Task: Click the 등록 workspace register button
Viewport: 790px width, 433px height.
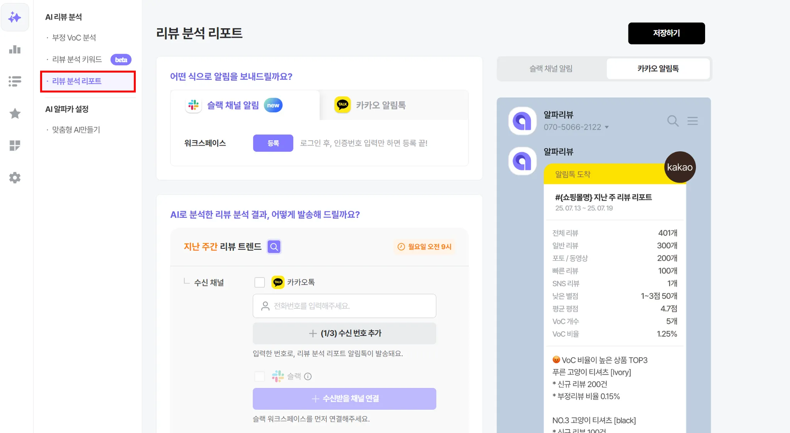Action: point(273,143)
